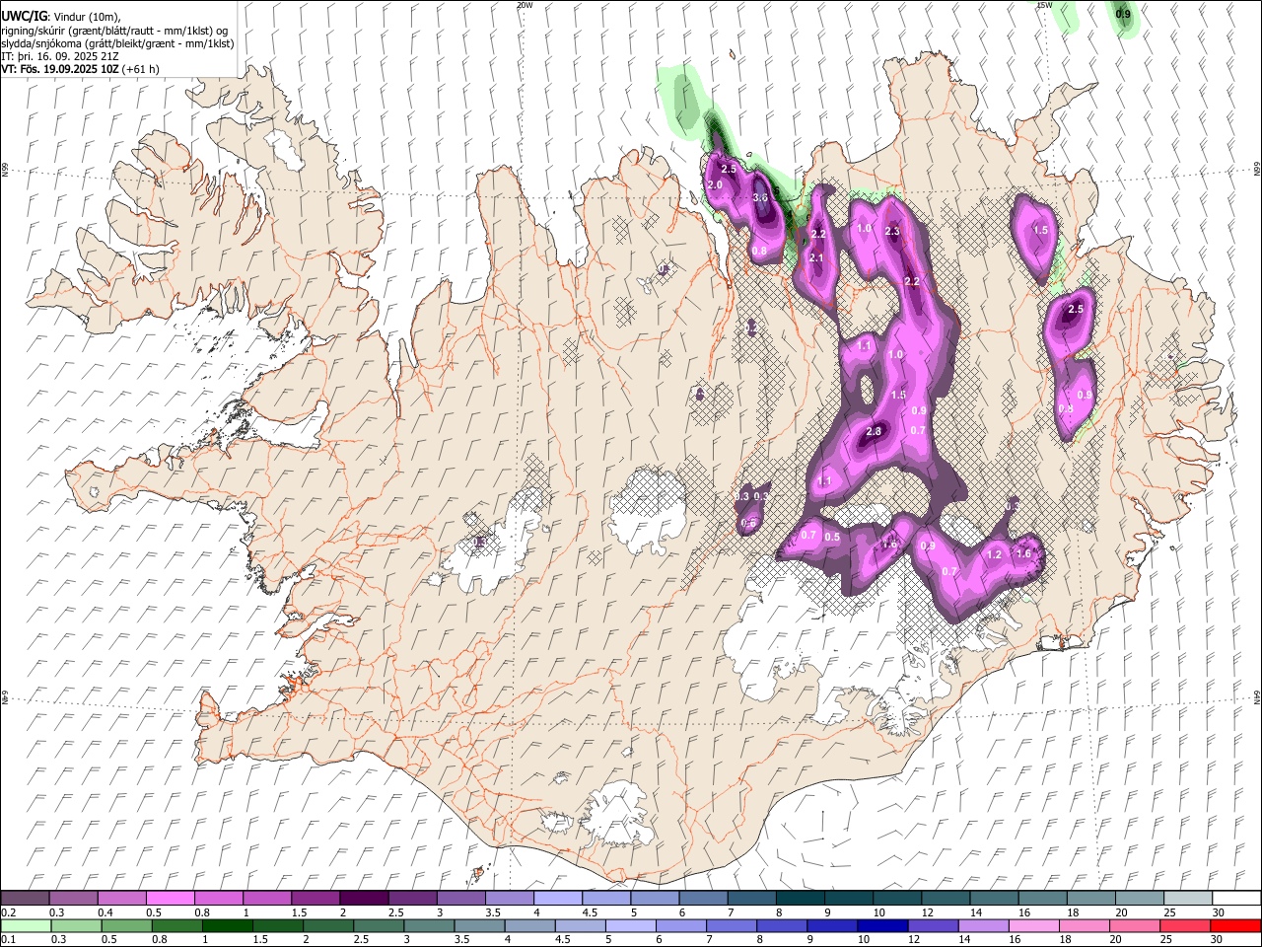Select the pale green 0.1 swatch on rain scale
Image resolution: width=1262 pixels, height=947 pixels.
26,926
